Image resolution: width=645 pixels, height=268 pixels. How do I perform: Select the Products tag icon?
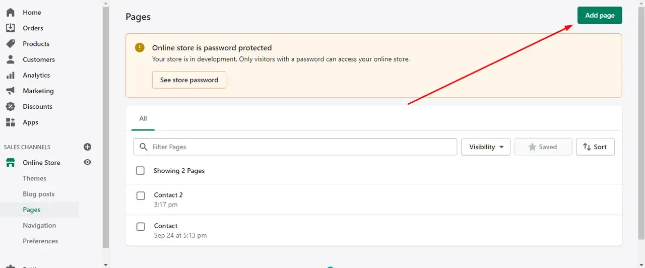(x=10, y=44)
